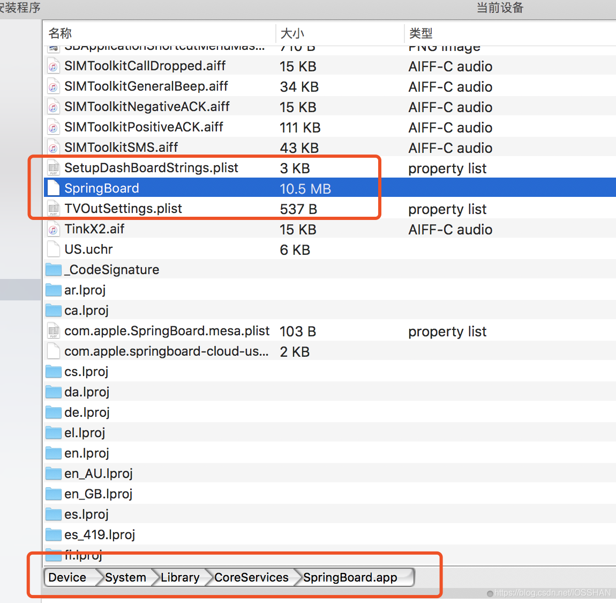The height and width of the screenshot is (603, 616).
Task: Open the en_AU.lproj folder name
Action: 99,474
